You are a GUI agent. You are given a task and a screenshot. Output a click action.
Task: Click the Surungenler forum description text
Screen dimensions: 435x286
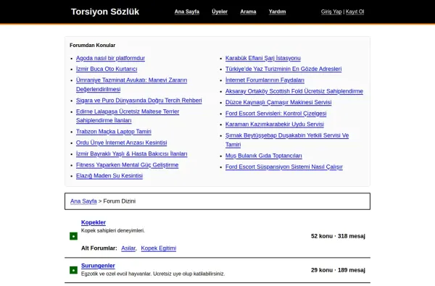[x=153, y=274]
